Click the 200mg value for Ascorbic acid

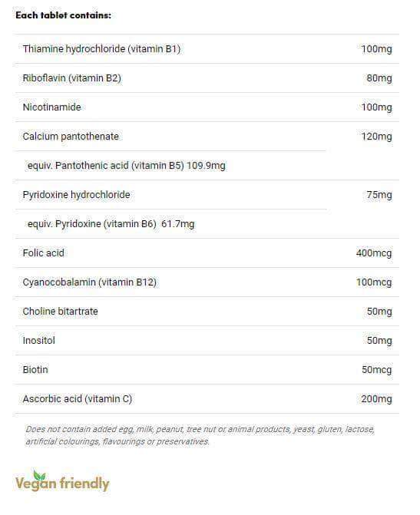tap(377, 399)
